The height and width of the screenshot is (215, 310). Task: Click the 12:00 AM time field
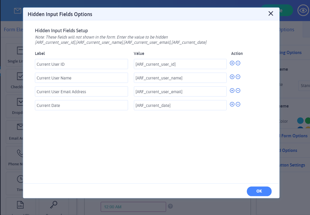pos(133,207)
